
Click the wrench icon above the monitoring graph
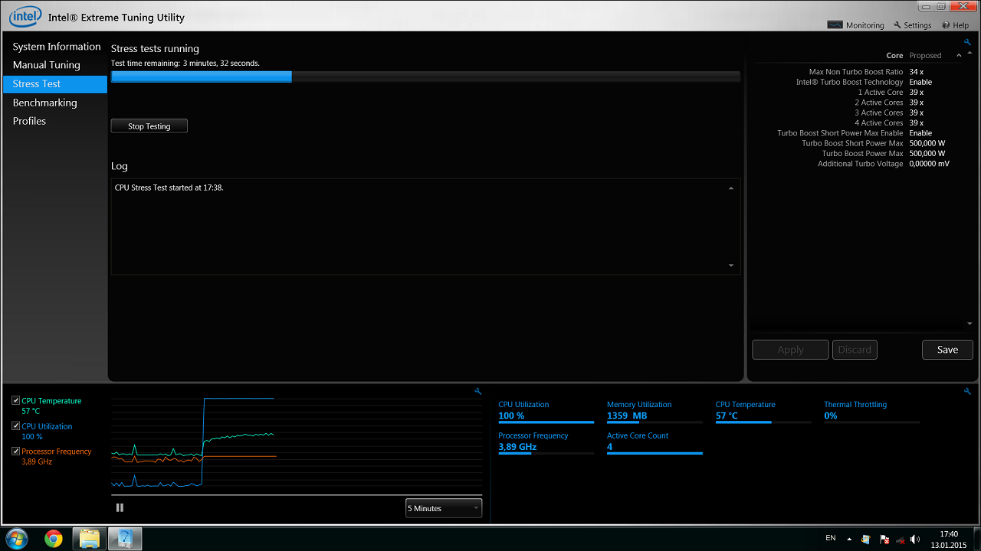tap(478, 391)
